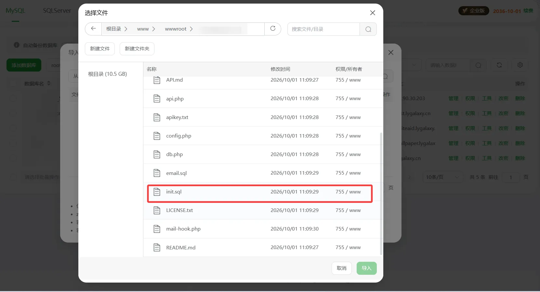Image resolution: width=540 pixels, height=292 pixels.
Task: Navigate to 根目录 breadcrumb
Action: [113, 29]
